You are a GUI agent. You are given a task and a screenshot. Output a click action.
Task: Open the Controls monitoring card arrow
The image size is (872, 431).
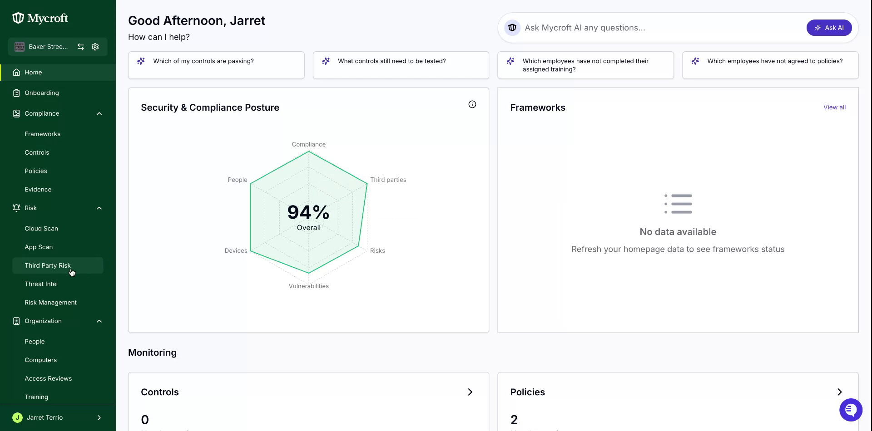470,392
